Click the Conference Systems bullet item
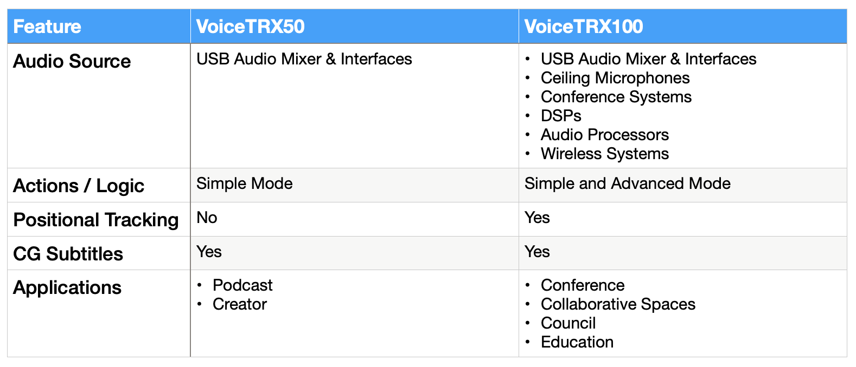The height and width of the screenshot is (367, 856). [x=616, y=97]
